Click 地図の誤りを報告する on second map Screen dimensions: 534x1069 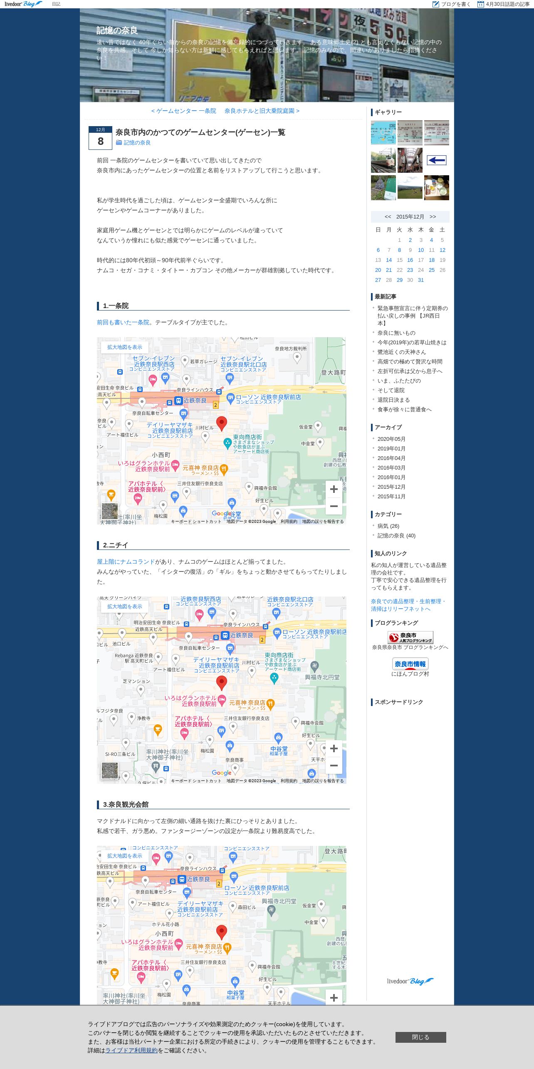(323, 781)
